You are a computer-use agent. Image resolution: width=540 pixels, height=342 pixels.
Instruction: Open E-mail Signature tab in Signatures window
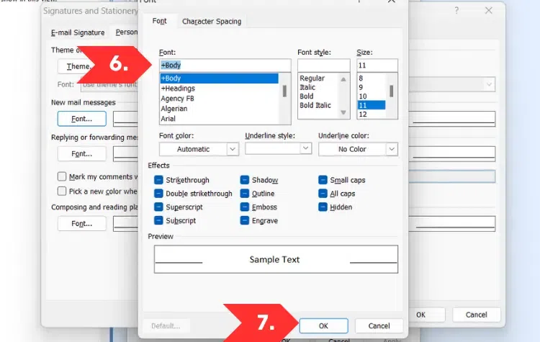click(x=78, y=32)
